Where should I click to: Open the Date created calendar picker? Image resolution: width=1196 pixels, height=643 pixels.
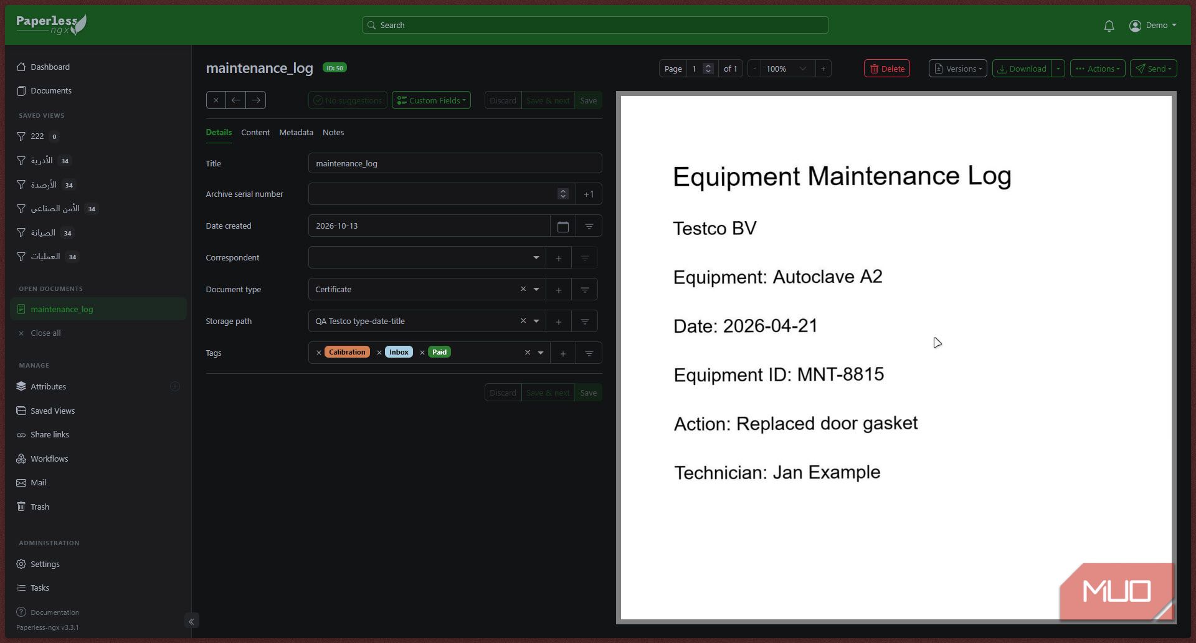coord(563,226)
